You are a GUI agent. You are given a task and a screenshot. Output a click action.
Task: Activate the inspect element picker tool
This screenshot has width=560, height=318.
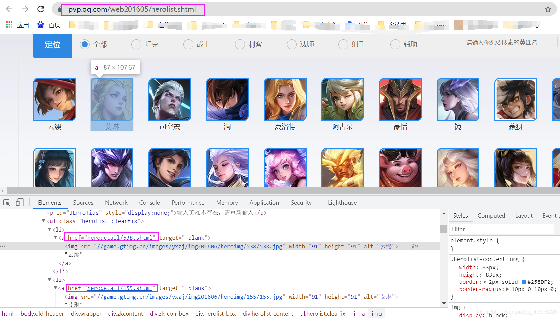[x=7, y=203]
